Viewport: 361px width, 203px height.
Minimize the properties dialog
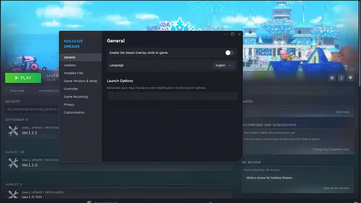[225, 34]
